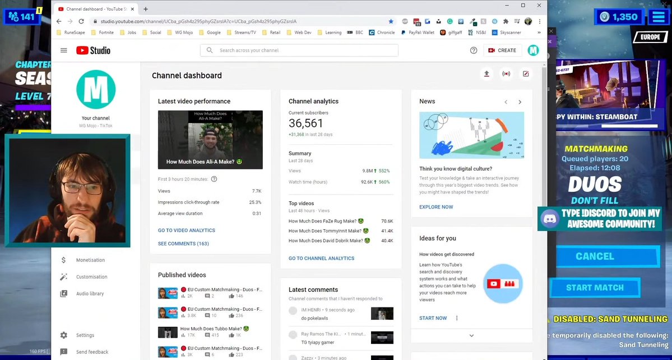Open the Fortnite hamburger menu icon
This screenshot has height=360, width=672.
659,17
